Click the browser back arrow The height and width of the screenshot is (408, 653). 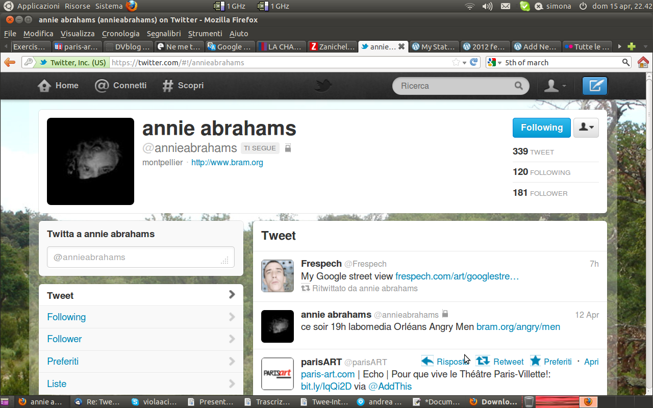coord(10,62)
